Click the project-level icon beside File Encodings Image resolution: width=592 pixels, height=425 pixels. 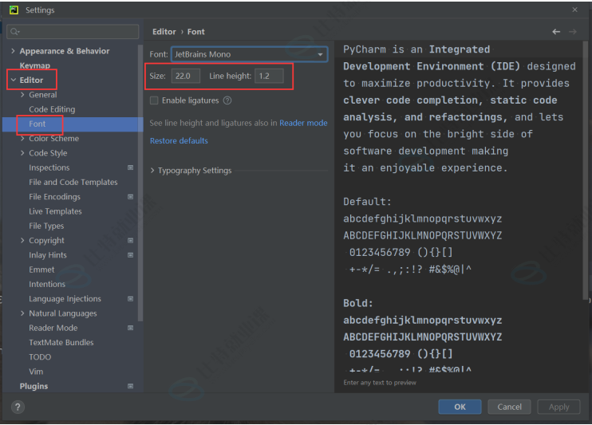[x=130, y=197]
